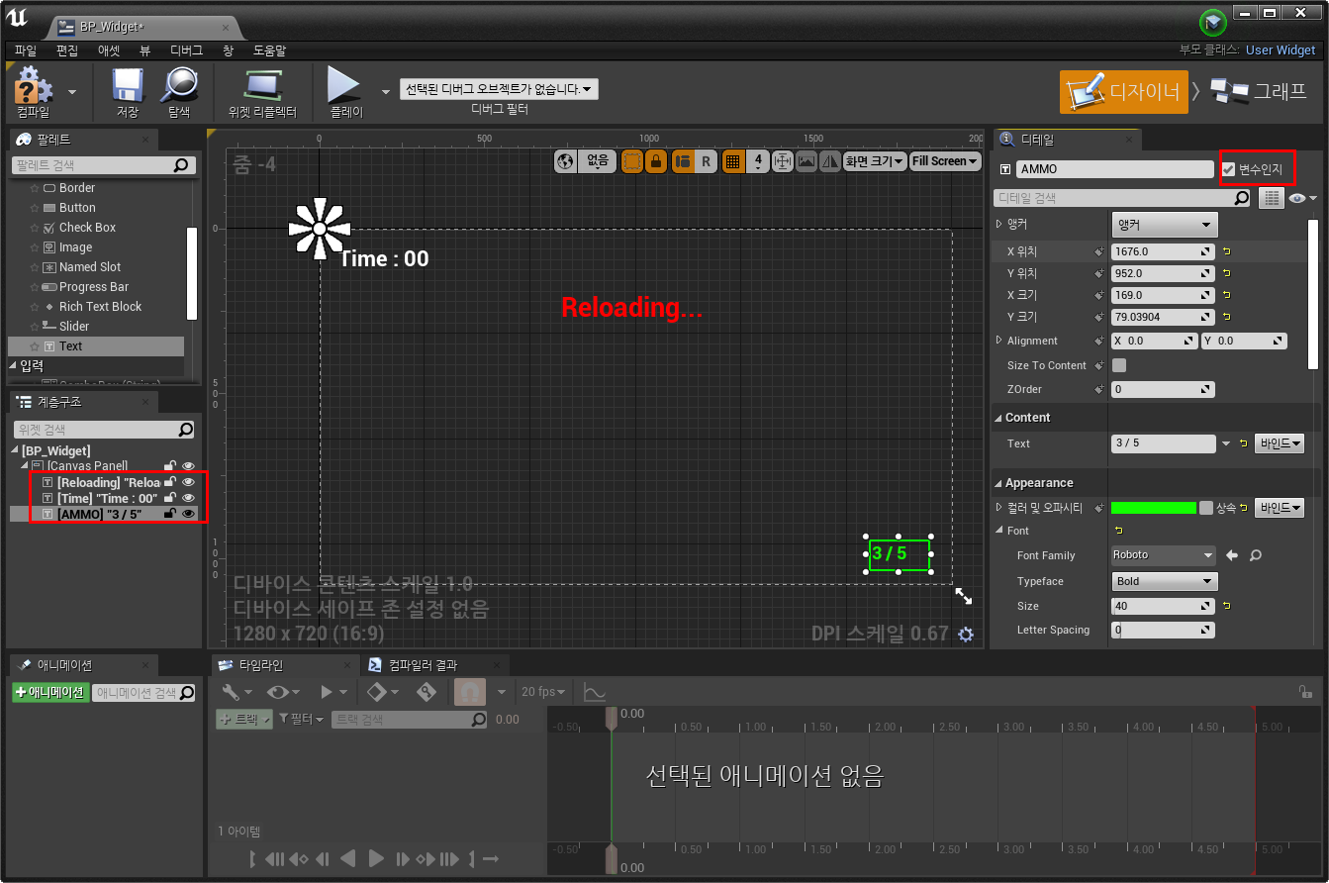Viewport: 1329px width, 883px height.
Task: Open the Fill Screen dropdown
Action: click(x=945, y=161)
